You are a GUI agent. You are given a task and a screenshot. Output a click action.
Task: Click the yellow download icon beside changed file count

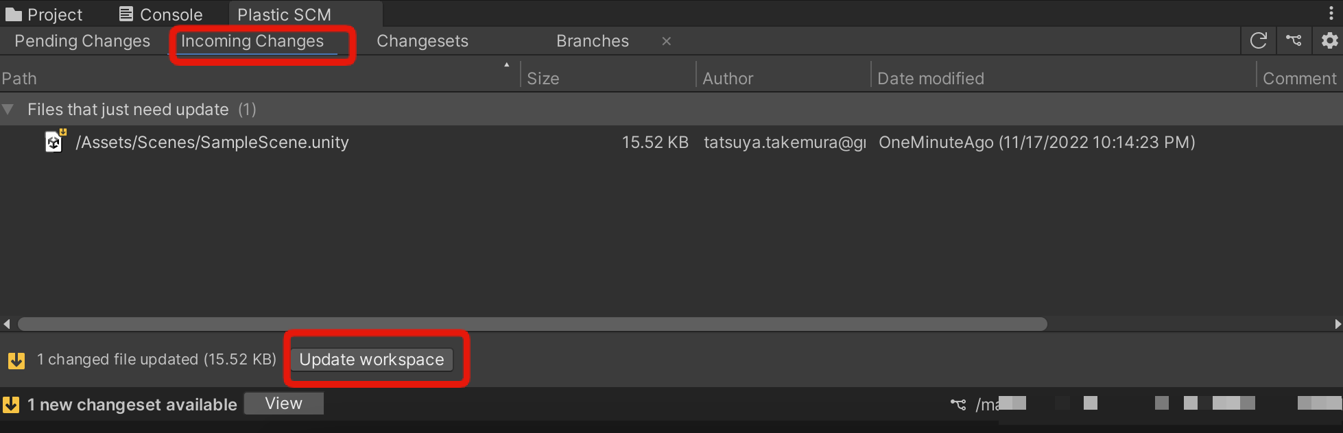click(14, 359)
